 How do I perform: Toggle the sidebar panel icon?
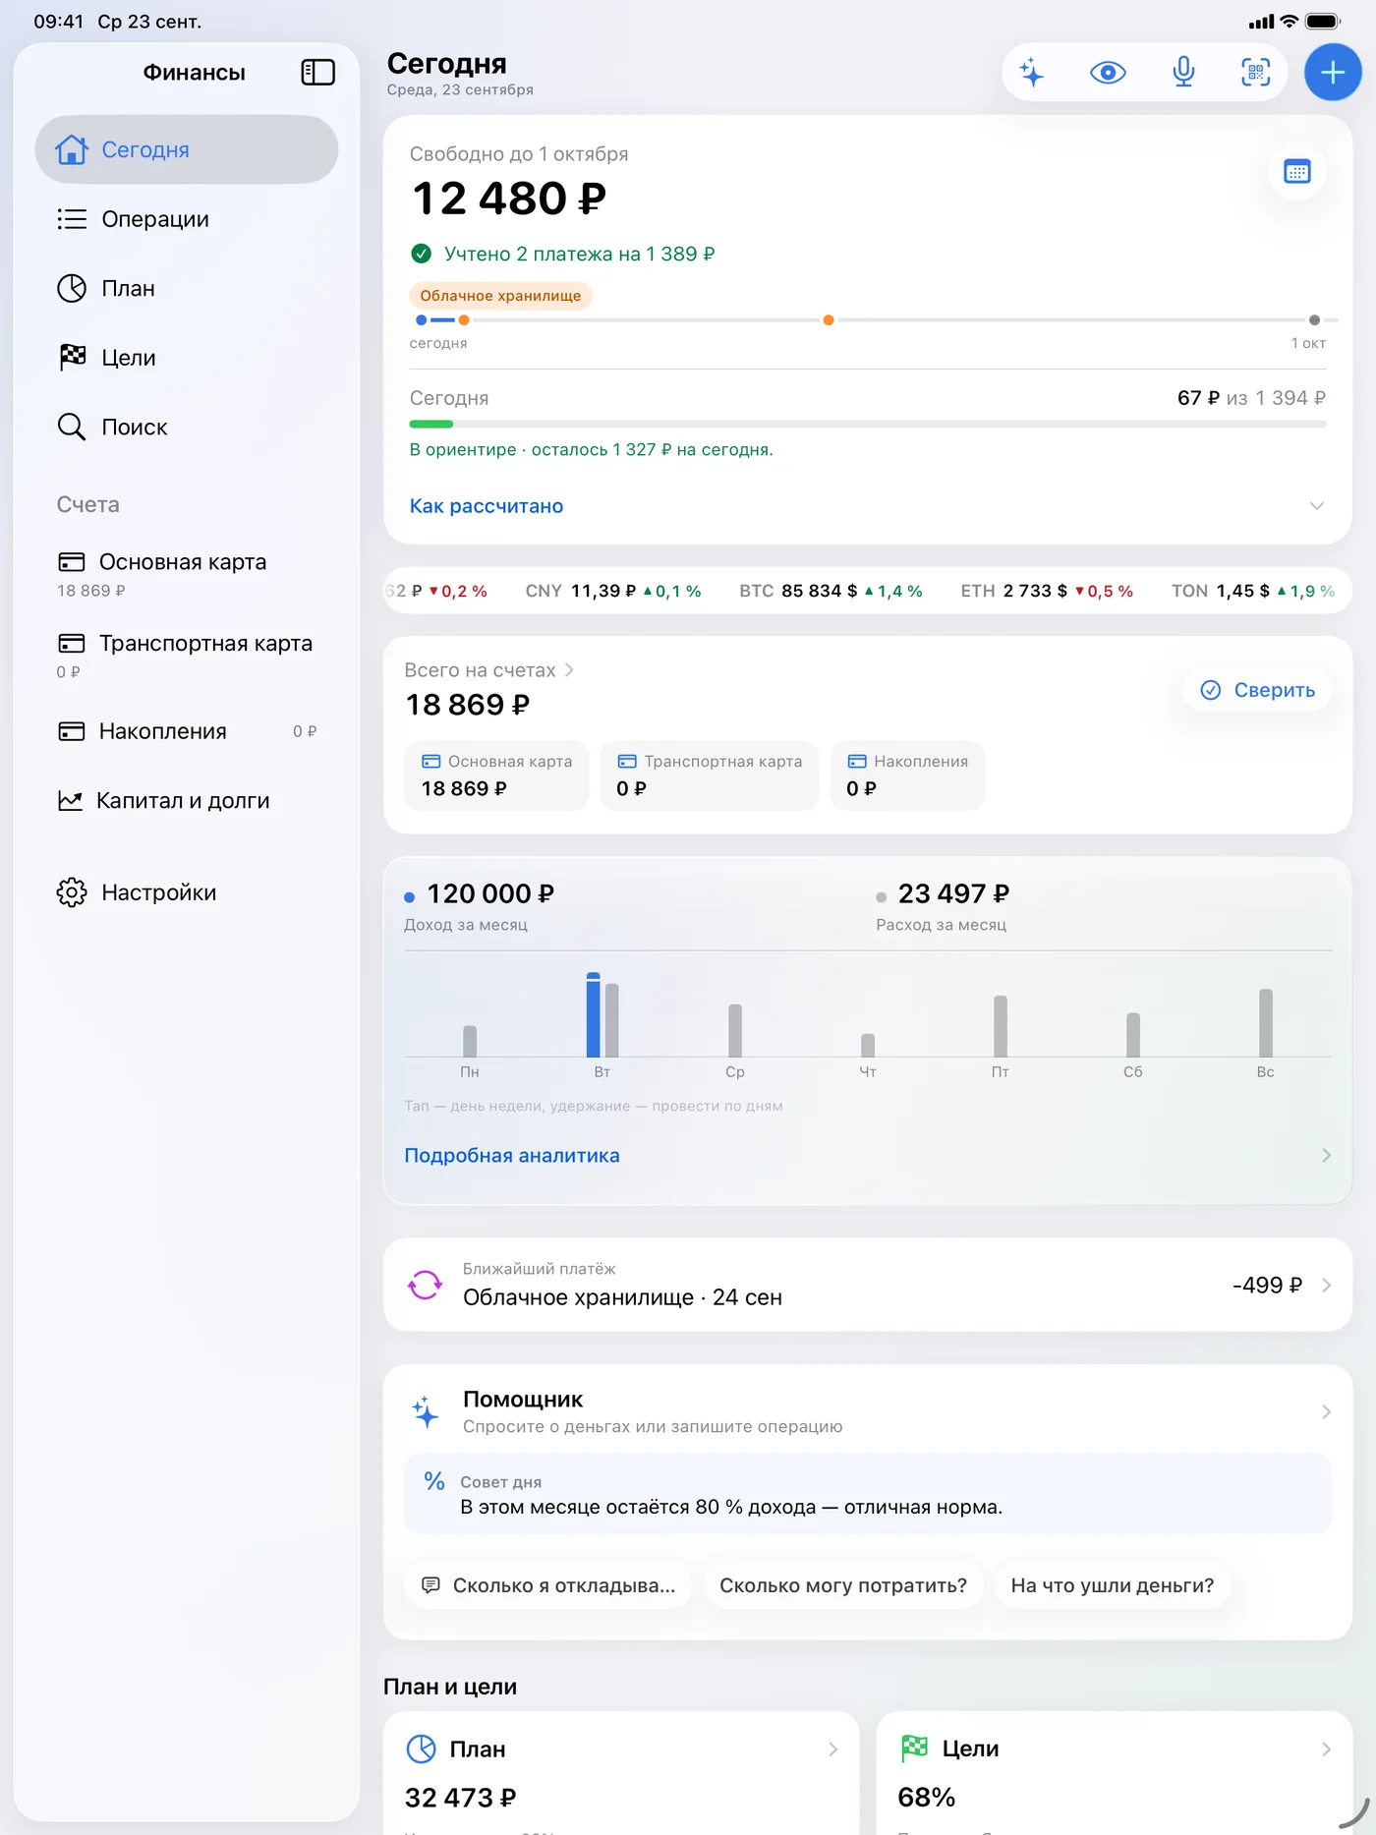coord(317,73)
